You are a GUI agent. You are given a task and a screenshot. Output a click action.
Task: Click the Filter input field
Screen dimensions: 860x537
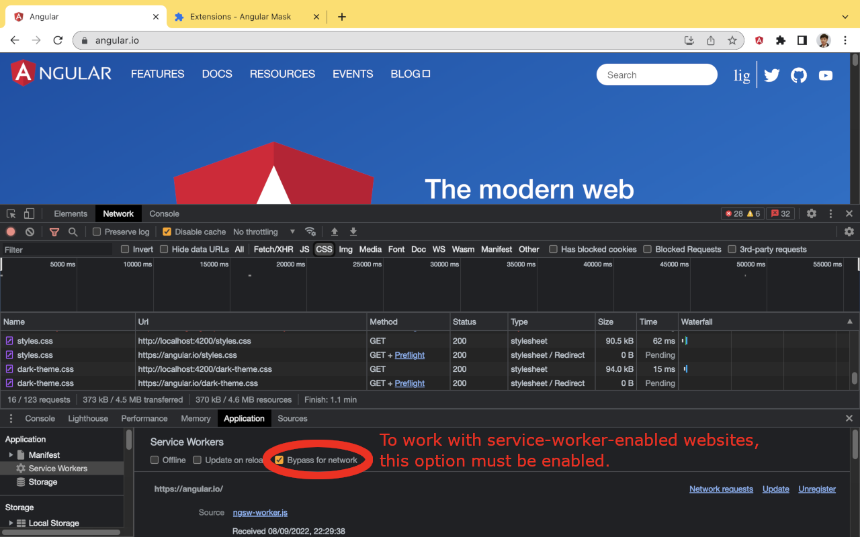57,249
